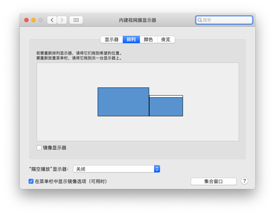The image size is (275, 215).
Task: Open the 隔空播放 display dropdown showing 关闭
Action: click(114, 169)
